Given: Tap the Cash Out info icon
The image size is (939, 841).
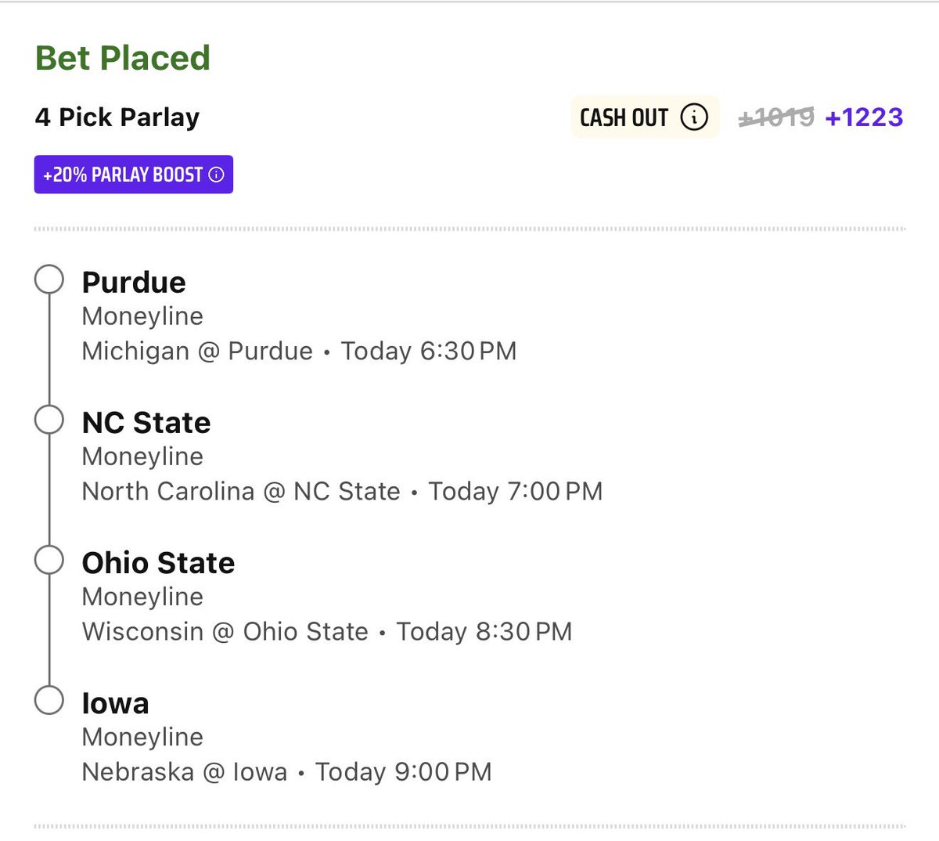Looking at the screenshot, I should pyautogui.click(x=694, y=117).
